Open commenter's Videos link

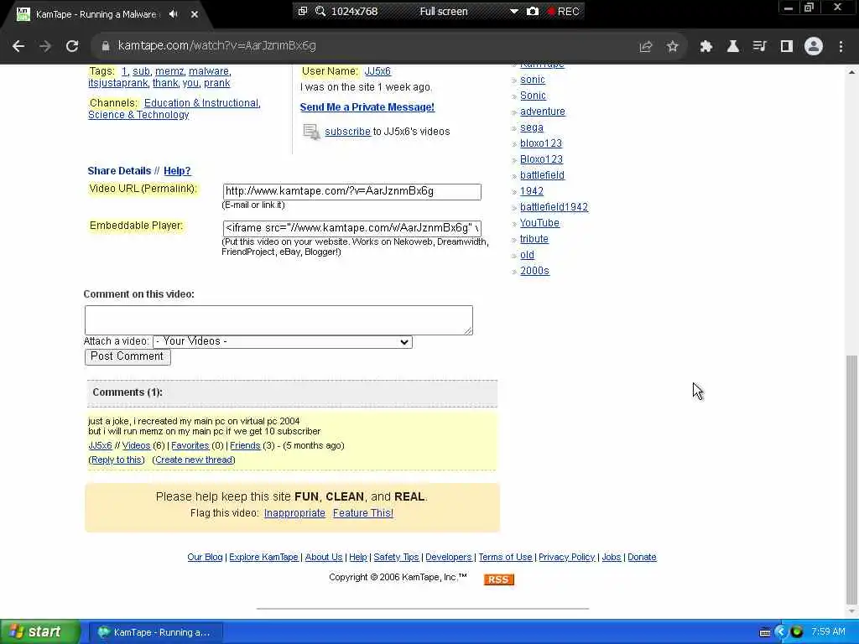click(136, 446)
